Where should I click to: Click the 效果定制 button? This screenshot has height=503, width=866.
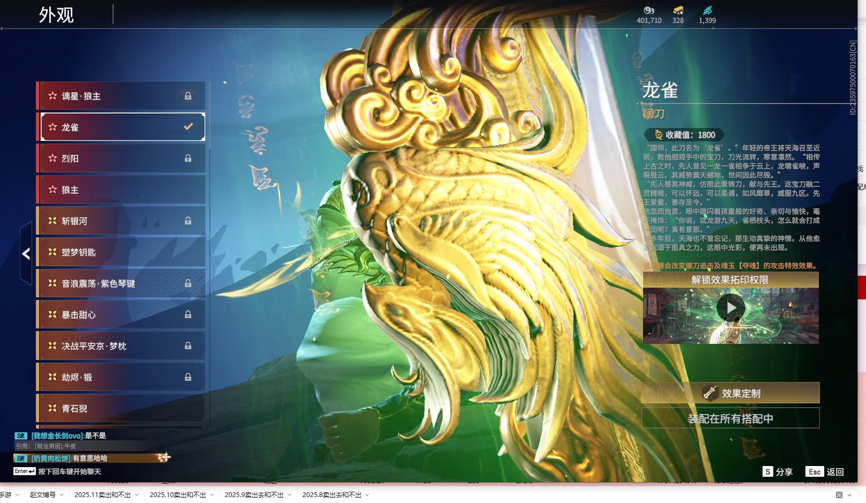tap(730, 393)
